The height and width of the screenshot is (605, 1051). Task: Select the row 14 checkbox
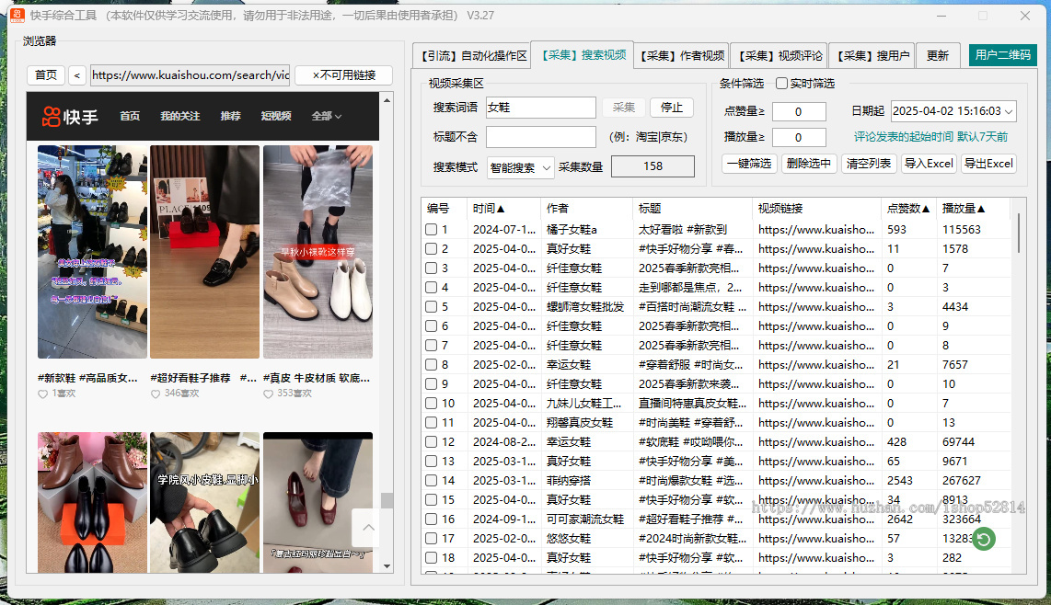pos(431,480)
